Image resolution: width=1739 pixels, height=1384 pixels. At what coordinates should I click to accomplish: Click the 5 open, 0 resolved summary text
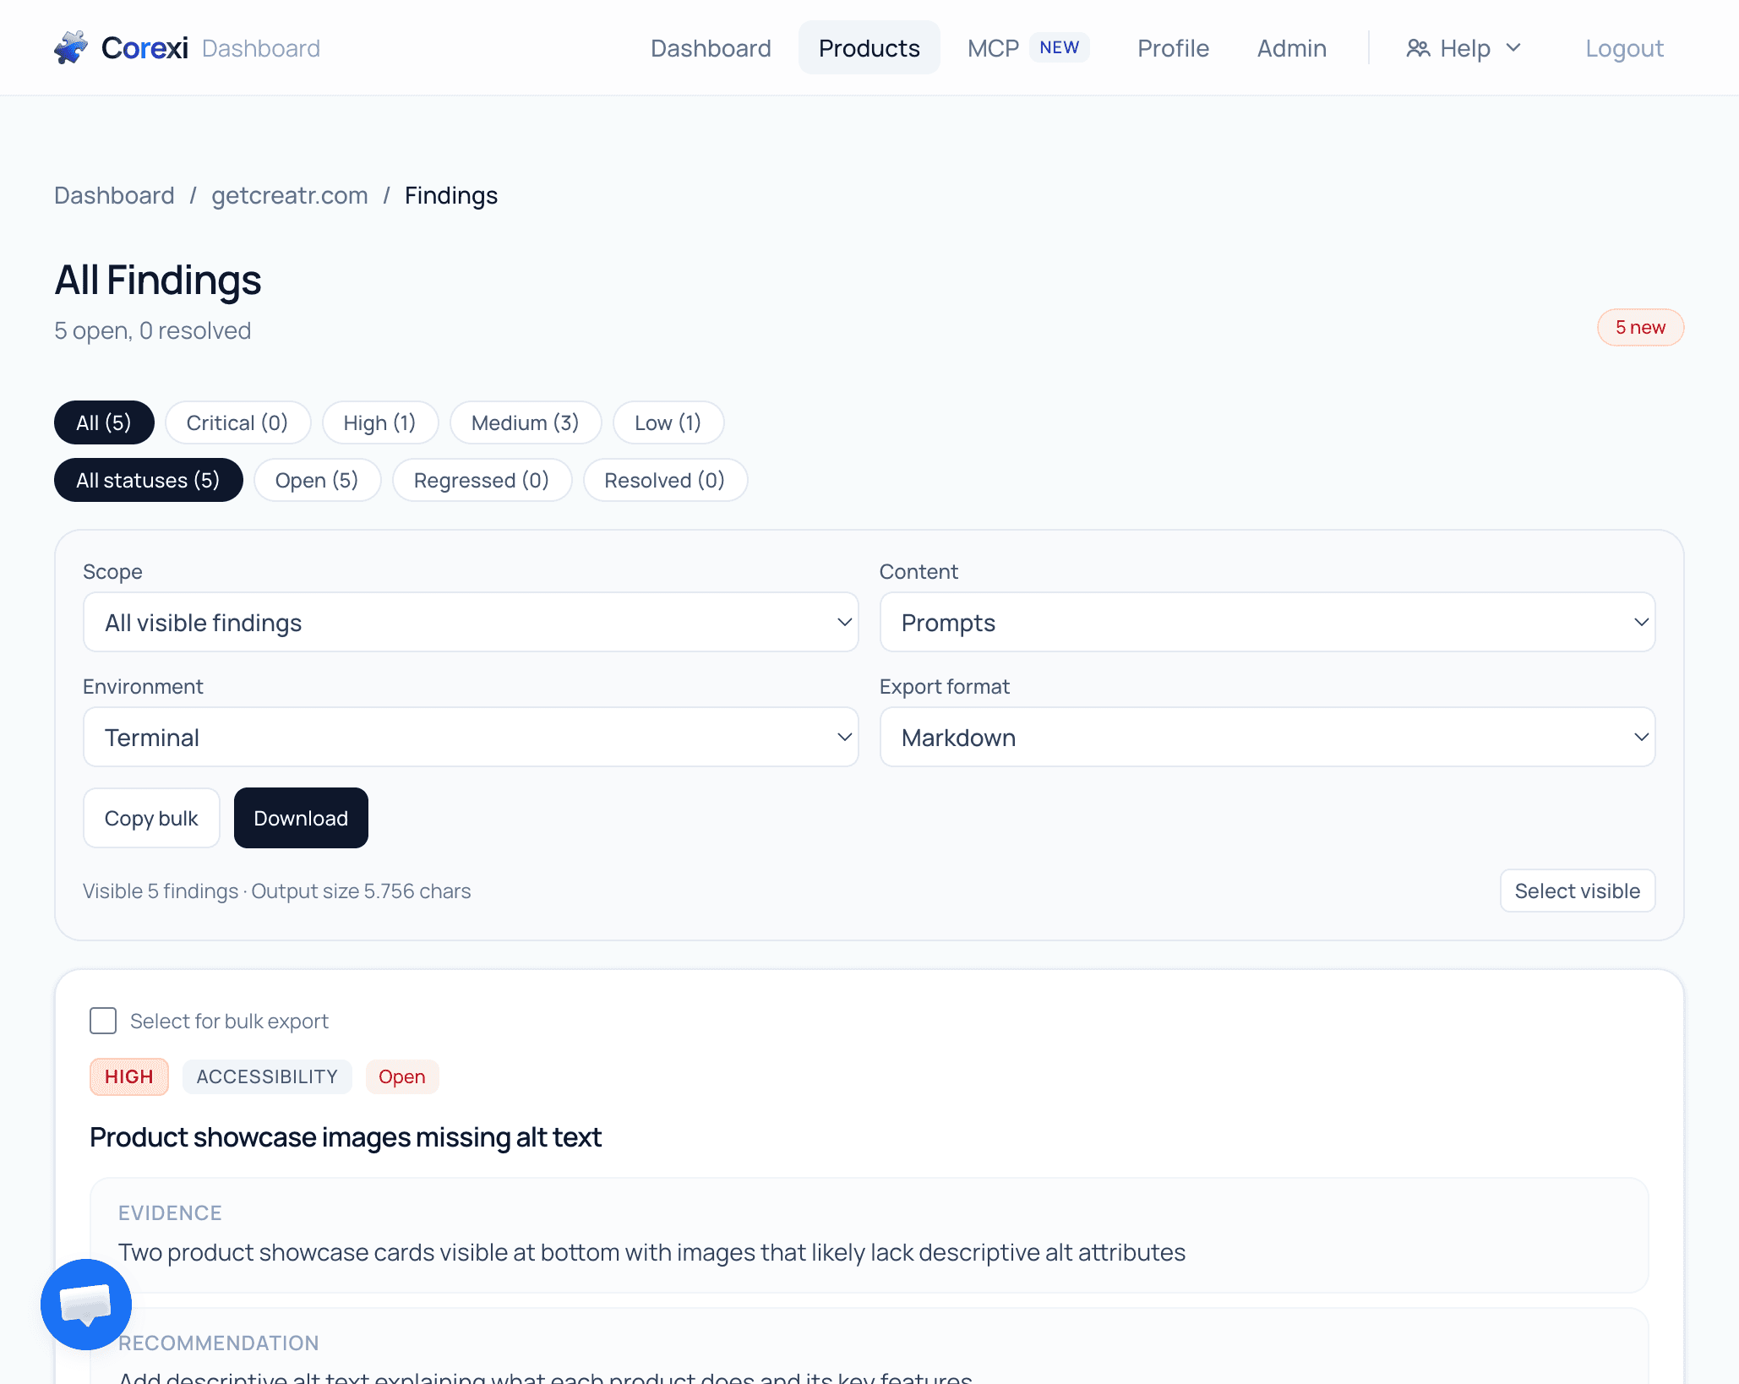click(153, 330)
